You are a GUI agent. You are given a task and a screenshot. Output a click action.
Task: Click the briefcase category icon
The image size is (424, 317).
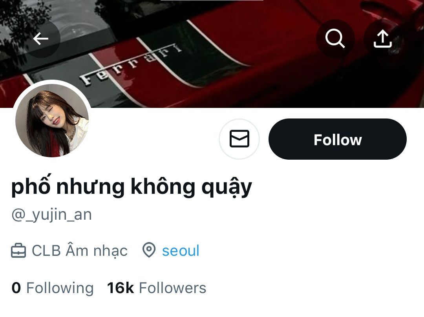pyautogui.click(x=18, y=251)
